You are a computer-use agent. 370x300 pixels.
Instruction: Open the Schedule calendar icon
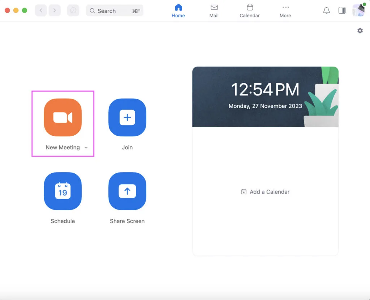click(x=63, y=191)
